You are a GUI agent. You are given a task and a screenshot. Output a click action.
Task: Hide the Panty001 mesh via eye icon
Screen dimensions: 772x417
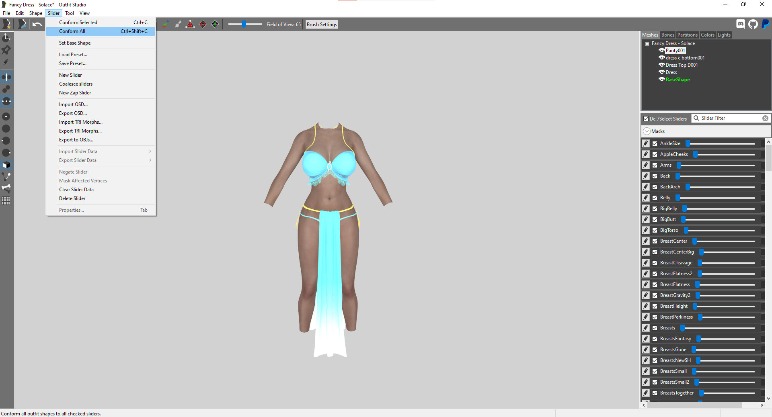point(661,51)
